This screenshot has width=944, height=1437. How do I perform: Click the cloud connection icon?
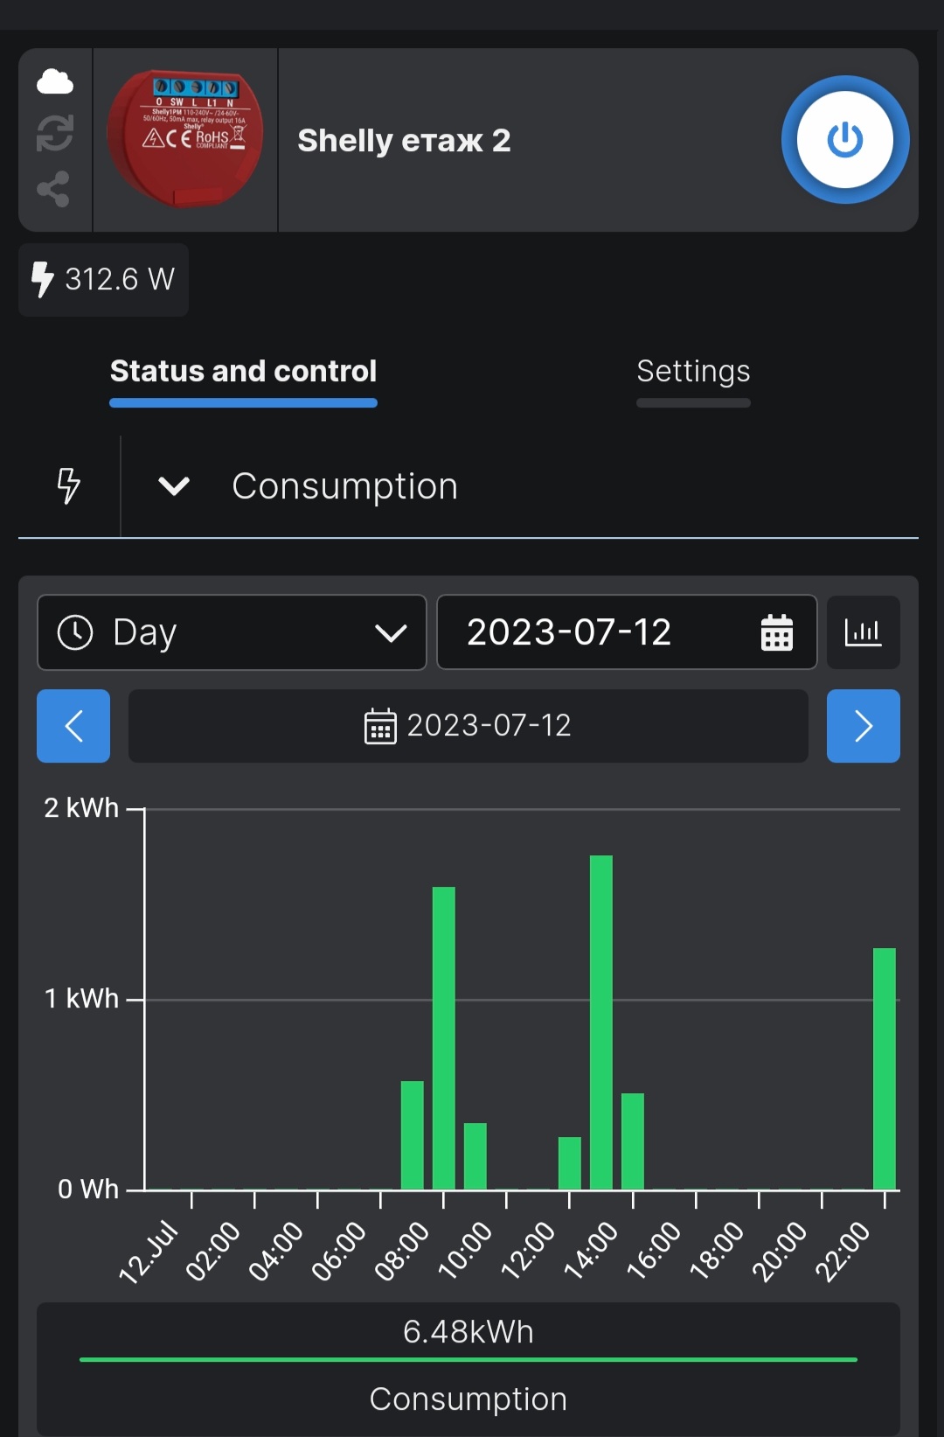(x=55, y=81)
